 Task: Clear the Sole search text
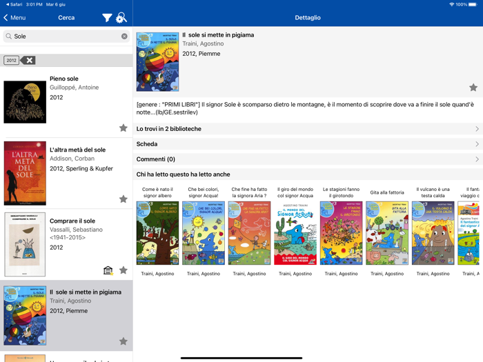click(x=124, y=37)
